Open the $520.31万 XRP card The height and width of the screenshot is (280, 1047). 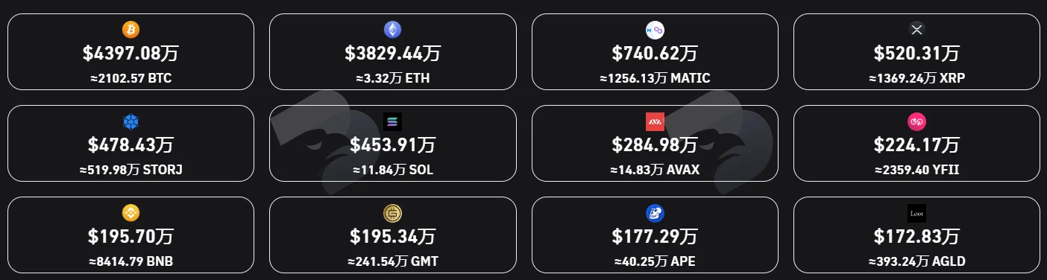(x=916, y=52)
